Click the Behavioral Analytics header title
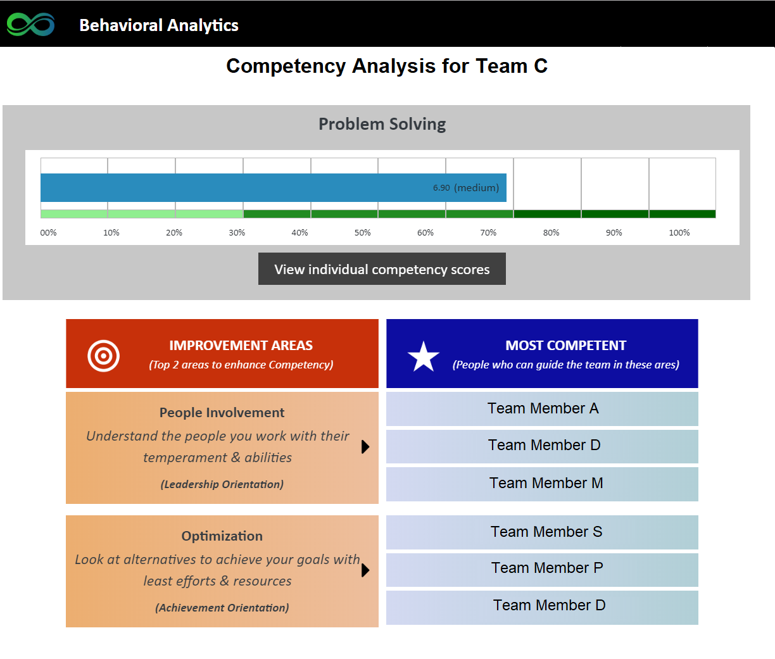Screen dimensions: 775x659 tap(159, 25)
